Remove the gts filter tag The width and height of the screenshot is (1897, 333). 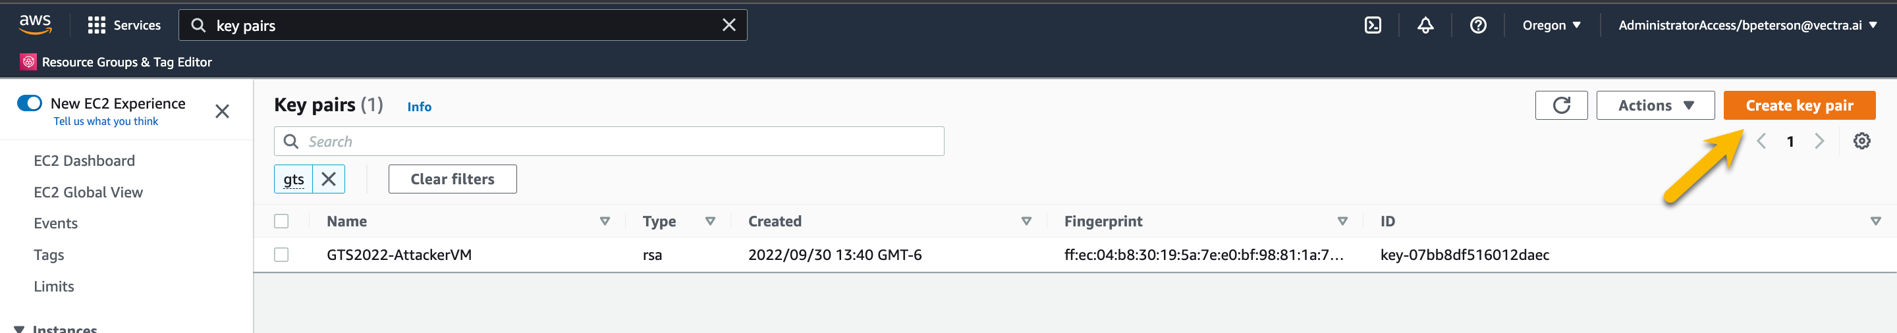click(329, 180)
